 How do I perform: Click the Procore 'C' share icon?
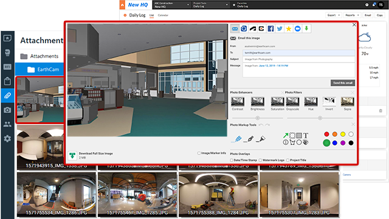pyautogui.click(x=261, y=29)
